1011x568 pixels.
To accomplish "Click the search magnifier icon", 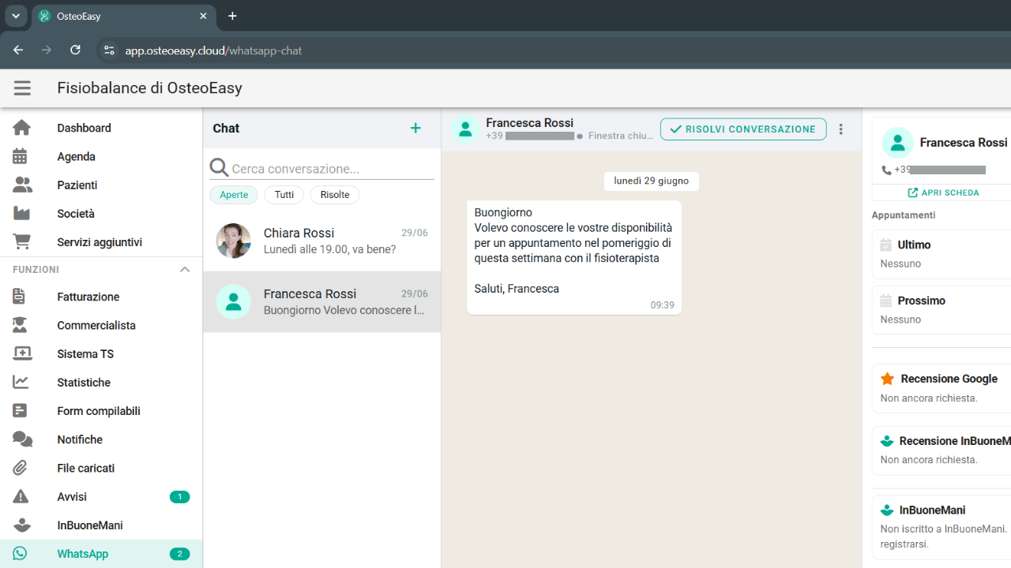I will tap(219, 168).
